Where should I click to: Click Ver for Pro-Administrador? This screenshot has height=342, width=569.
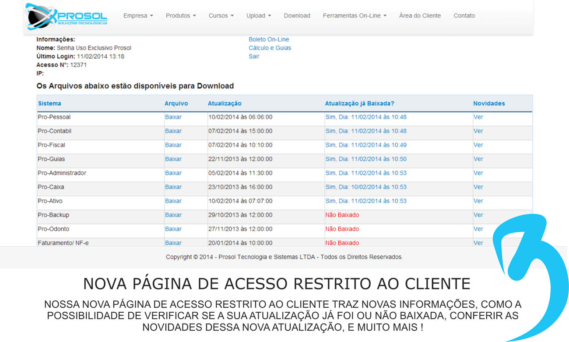pyautogui.click(x=478, y=173)
